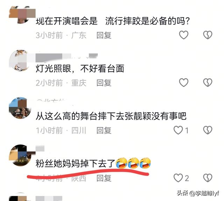Like the 灯光照眼 comment from 重庆

183,82
